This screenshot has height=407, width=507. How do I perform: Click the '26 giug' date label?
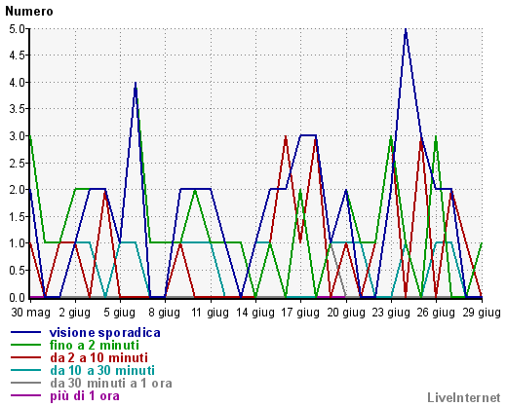[436, 313]
